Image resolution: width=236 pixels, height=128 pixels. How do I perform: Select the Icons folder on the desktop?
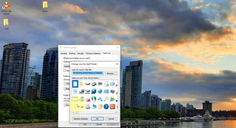click(x=45, y=7)
